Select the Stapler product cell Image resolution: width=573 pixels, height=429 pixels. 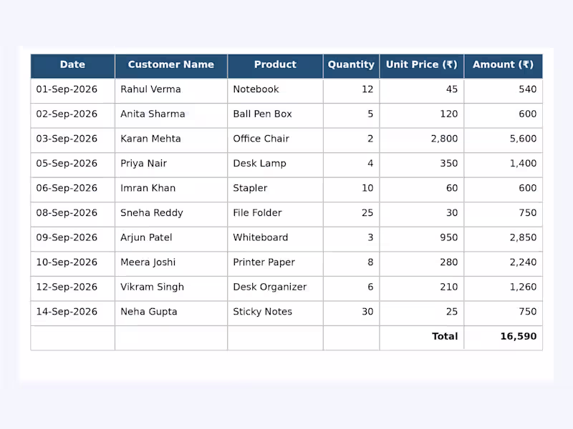tap(275, 189)
